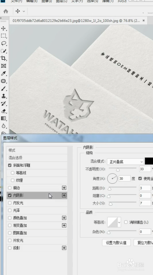Select the Eraser tool
Image resolution: width=153 pixels, height=275 pixels.
pos(3,111)
